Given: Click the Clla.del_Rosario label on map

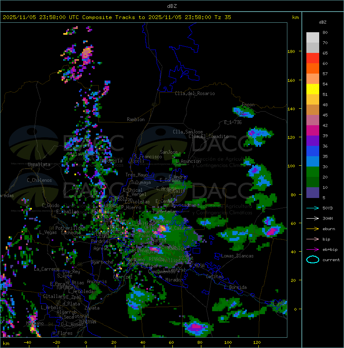Looking at the screenshot, I should pos(195,93).
